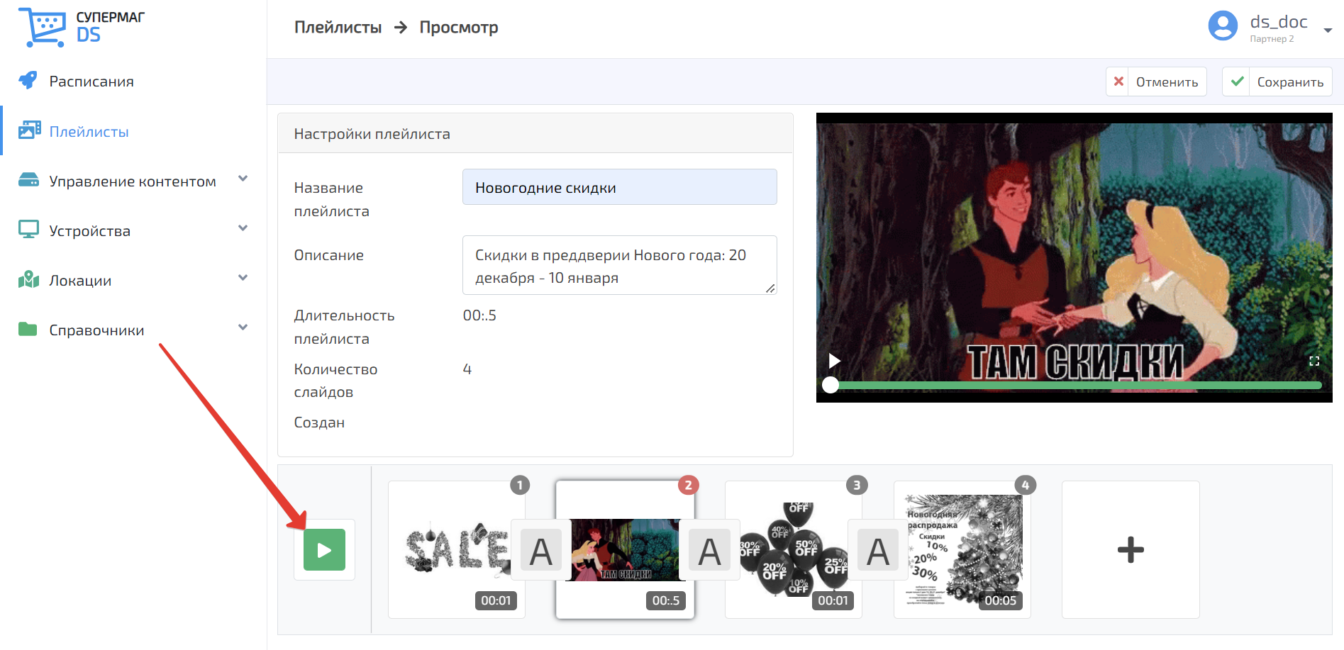
Task: Click the transition A icon after slide 1
Action: tap(541, 550)
